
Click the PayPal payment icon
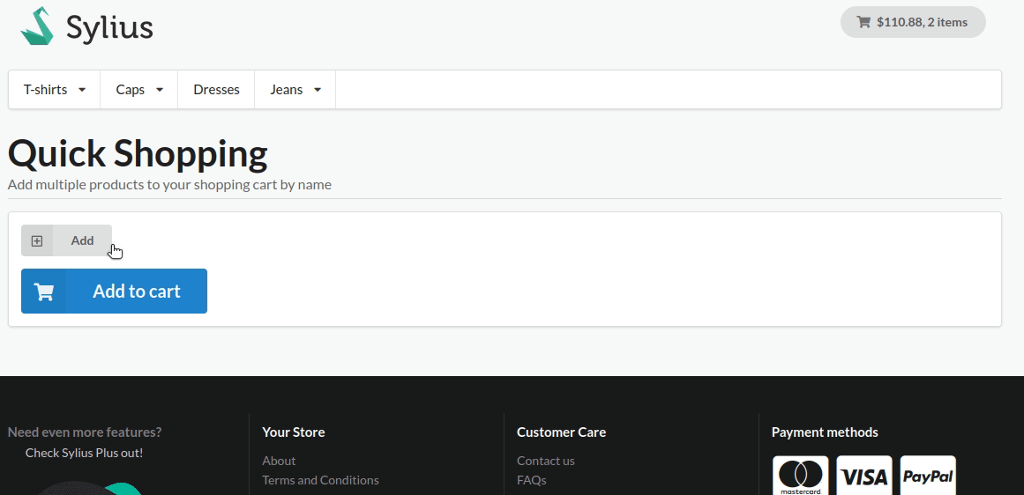[928, 476]
